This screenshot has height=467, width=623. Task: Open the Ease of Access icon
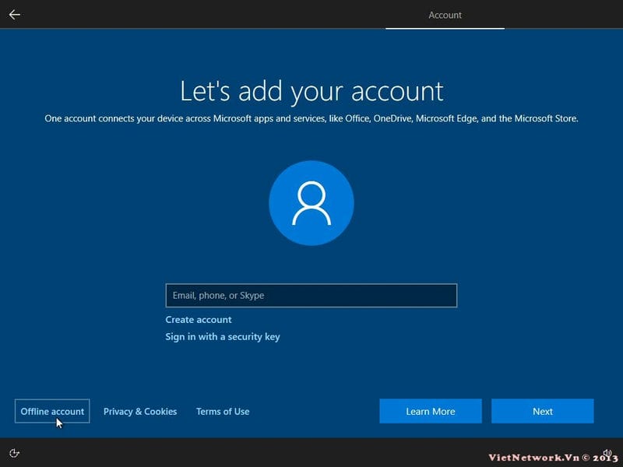tap(15, 453)
